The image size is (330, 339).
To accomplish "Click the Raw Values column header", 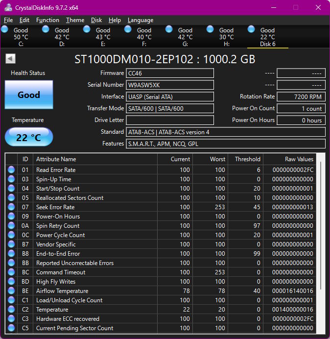I will (x=289, y=159).
